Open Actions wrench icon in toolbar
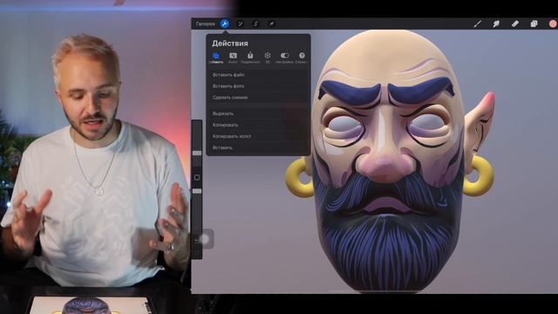Screen dimensions: 558x314 pos(225,24)
